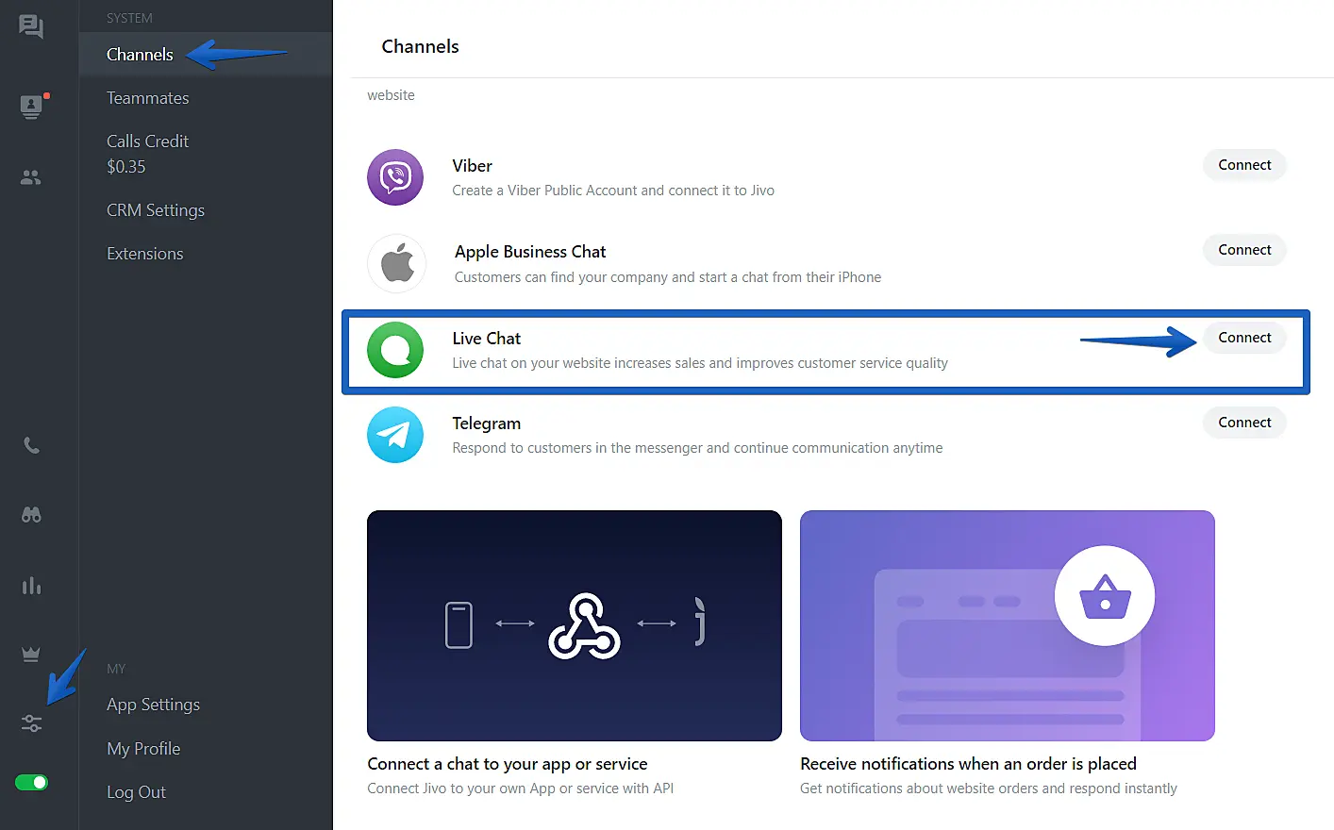Open the visitors monitor icon with red dot
Screen dimensions: 1334x830
coord(32,107)
